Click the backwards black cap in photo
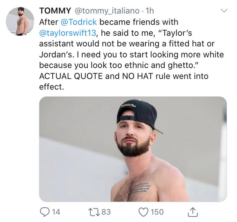Screen dimensions: 237x222 click(138, 115)
